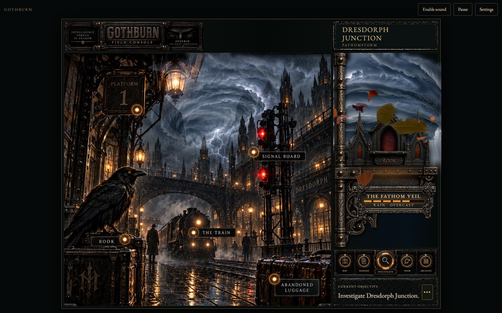Click the Signal Board hotspot marker
The image size is (502, 313).
[x=254, y=152]
